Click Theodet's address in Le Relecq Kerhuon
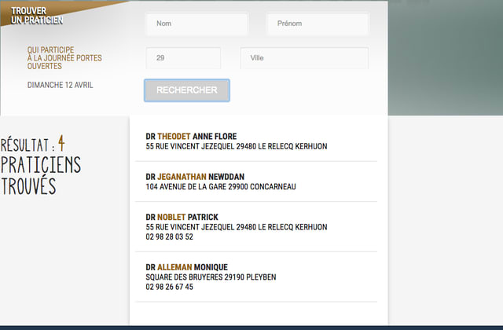Screen dimensions: 503x330 coord(236,146)
